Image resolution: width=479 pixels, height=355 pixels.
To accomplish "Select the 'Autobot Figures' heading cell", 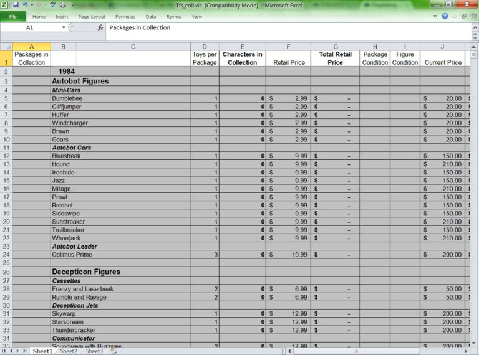I will 120,81.
